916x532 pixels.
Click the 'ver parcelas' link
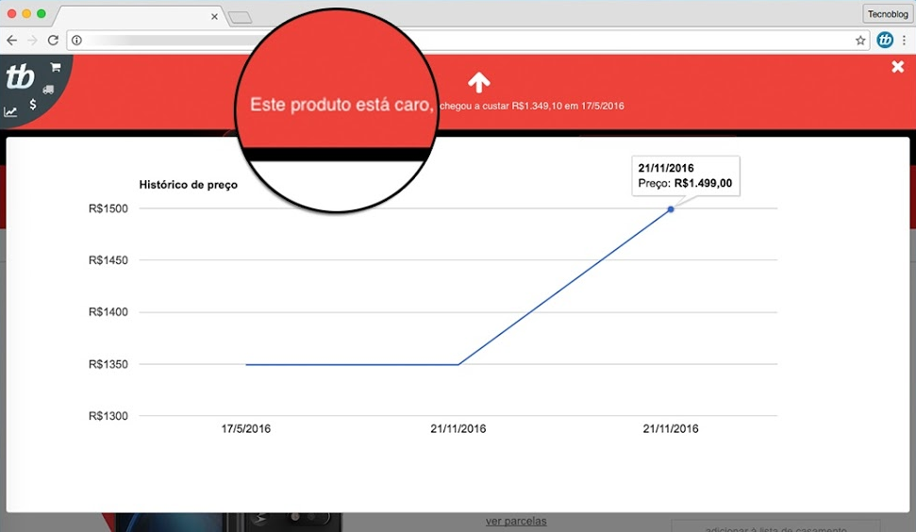click(516, 521)
